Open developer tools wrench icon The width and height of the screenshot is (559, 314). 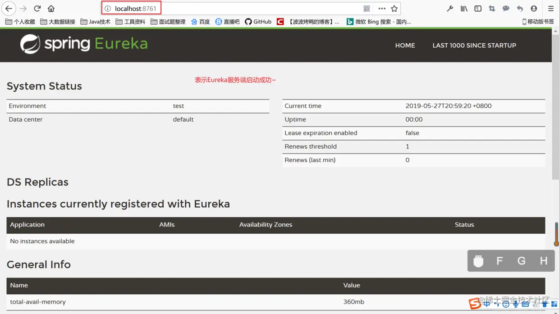pos(449,9)
